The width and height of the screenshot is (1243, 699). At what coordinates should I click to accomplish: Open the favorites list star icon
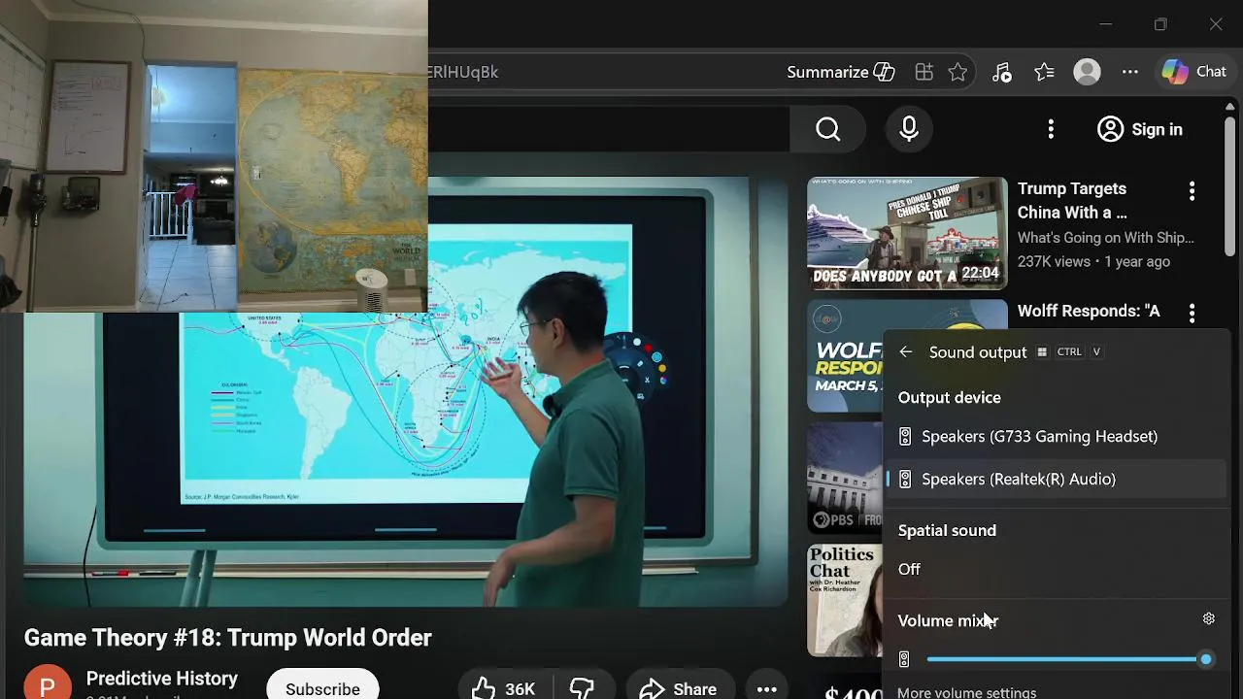coord(1044,72)
